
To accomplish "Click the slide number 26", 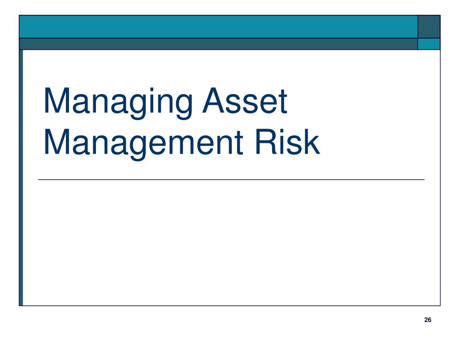I will 428,320.
